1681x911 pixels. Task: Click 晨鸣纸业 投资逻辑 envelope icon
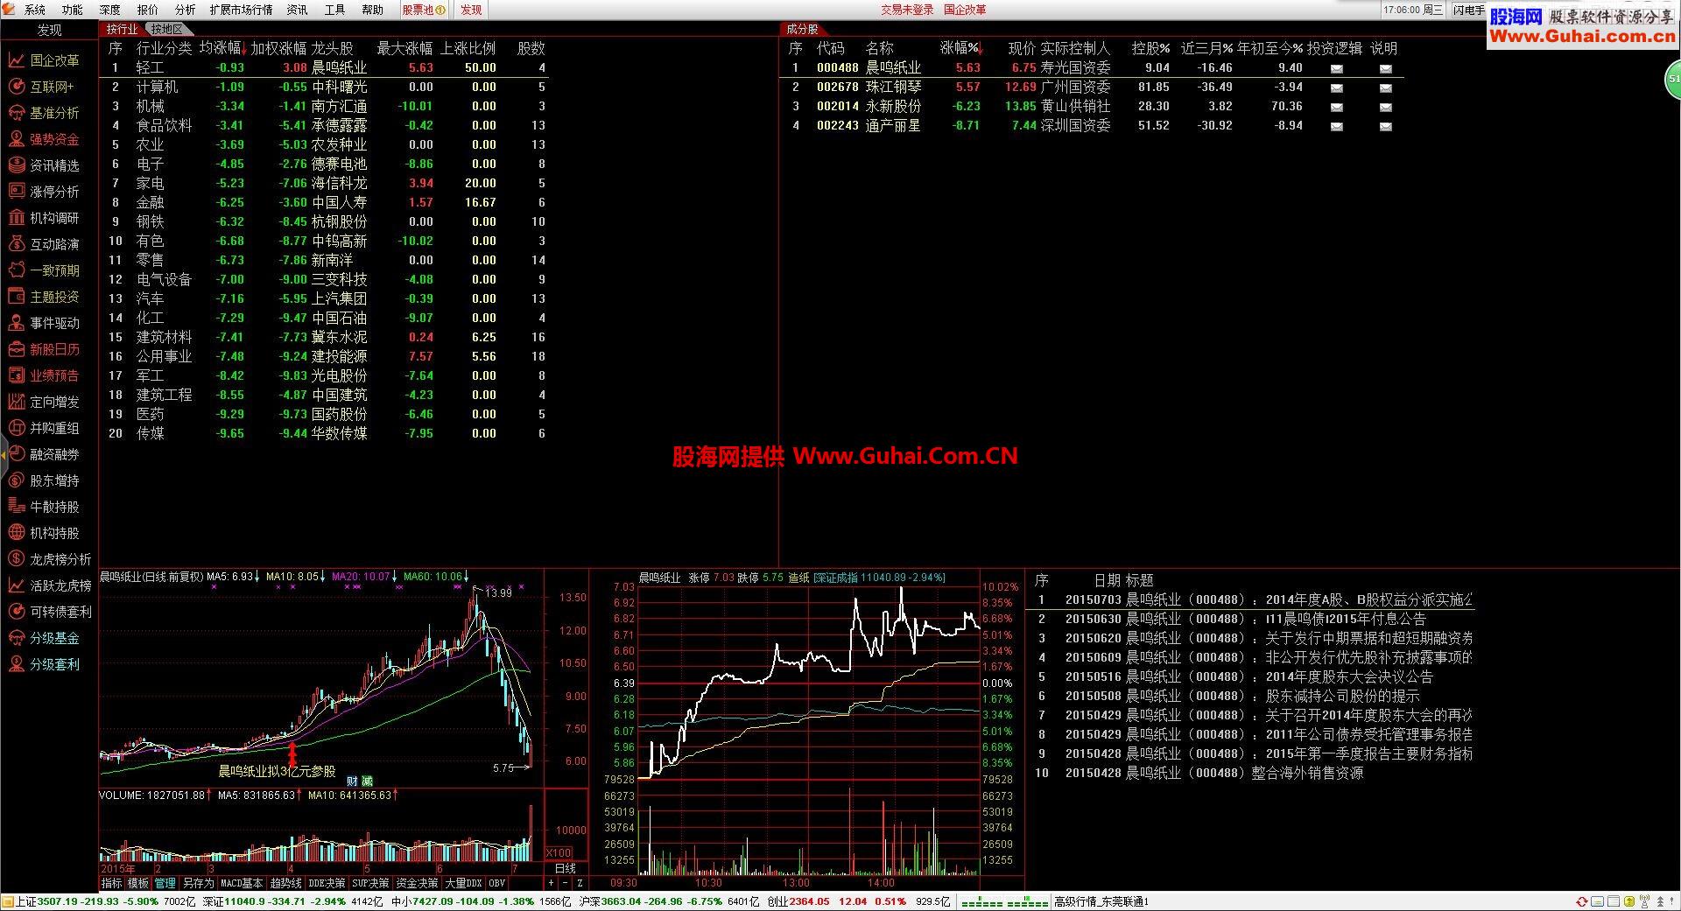1336,68
